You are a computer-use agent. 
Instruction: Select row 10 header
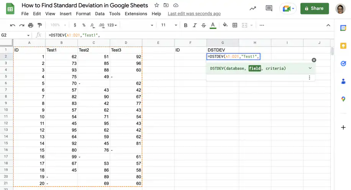point(6,110)
